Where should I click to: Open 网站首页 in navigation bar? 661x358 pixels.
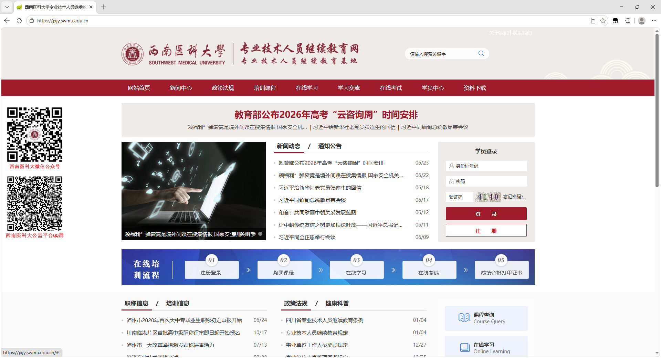139,88
